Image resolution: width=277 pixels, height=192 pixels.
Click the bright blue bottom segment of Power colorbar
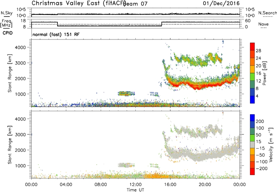coord(252,100)
